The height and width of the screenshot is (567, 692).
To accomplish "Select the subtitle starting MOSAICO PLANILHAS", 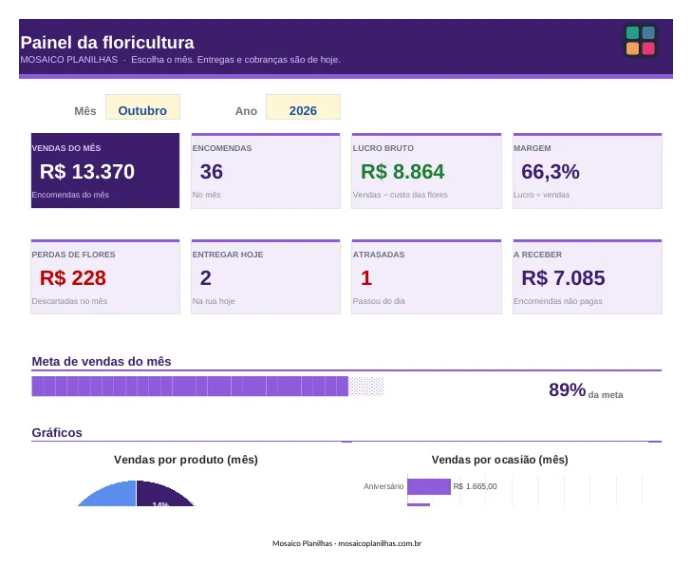I will point(180,60).
